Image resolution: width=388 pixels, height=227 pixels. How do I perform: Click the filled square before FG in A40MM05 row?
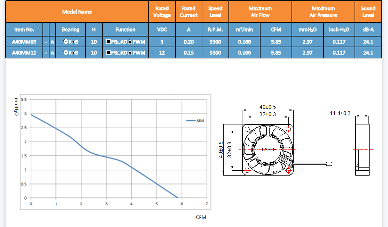tap(108, 42)
